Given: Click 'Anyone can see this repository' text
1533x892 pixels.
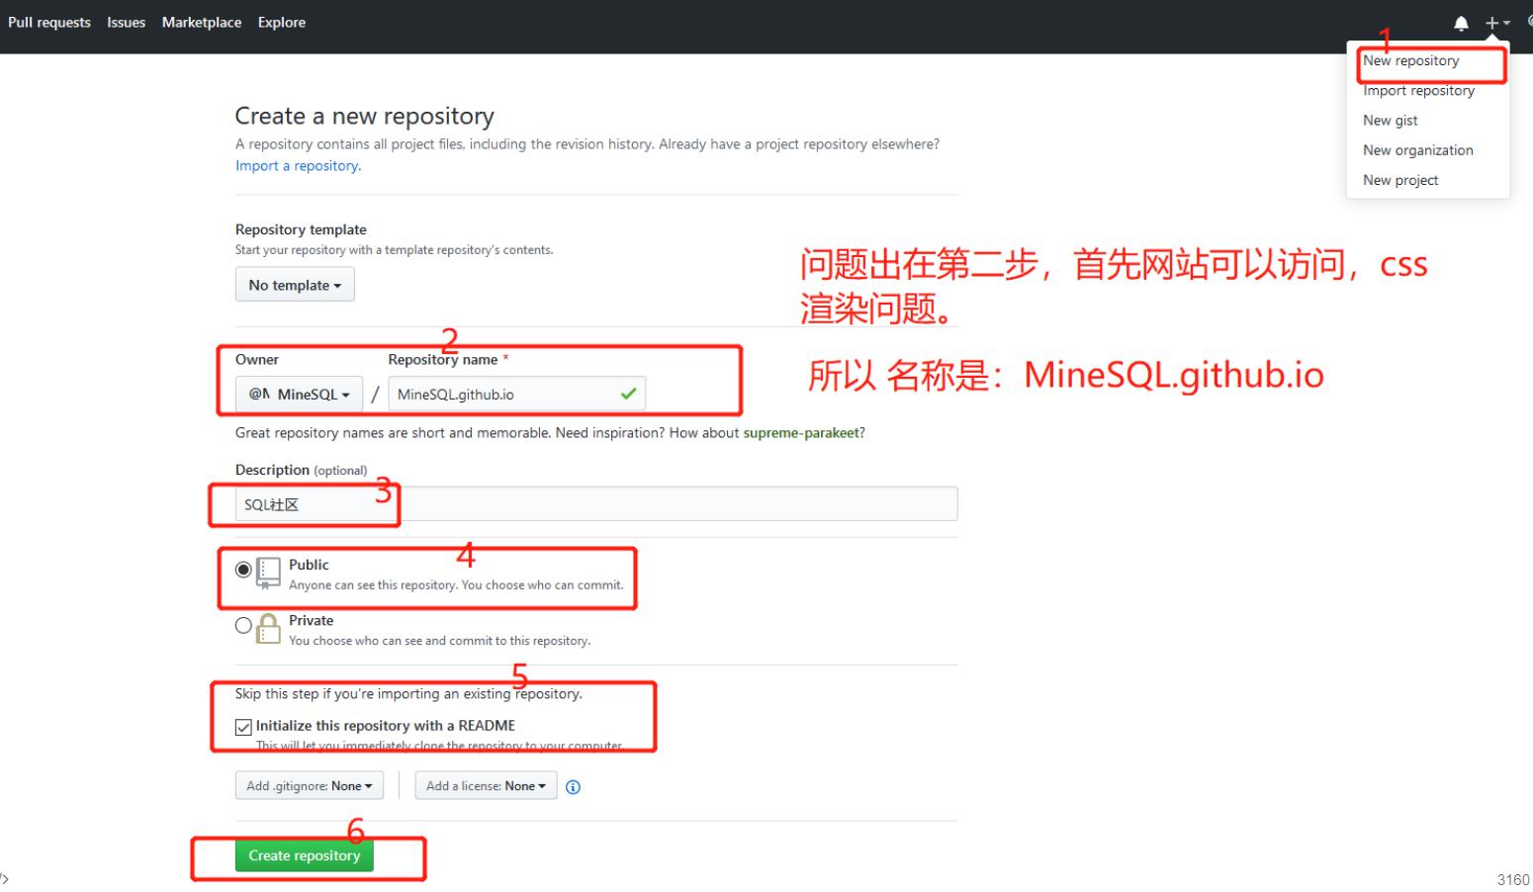Looking at the screenshot, I should click(x=456, y=584).
